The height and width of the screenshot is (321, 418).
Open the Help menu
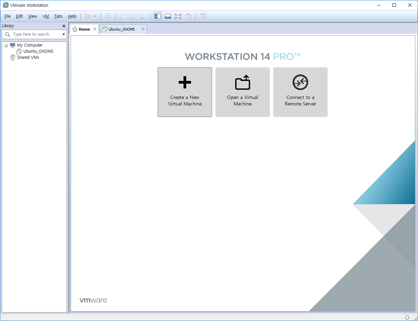[72, 16]
